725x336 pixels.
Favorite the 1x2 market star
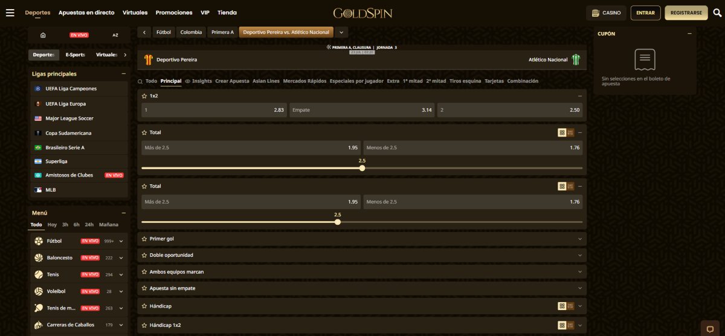point(144,96)
